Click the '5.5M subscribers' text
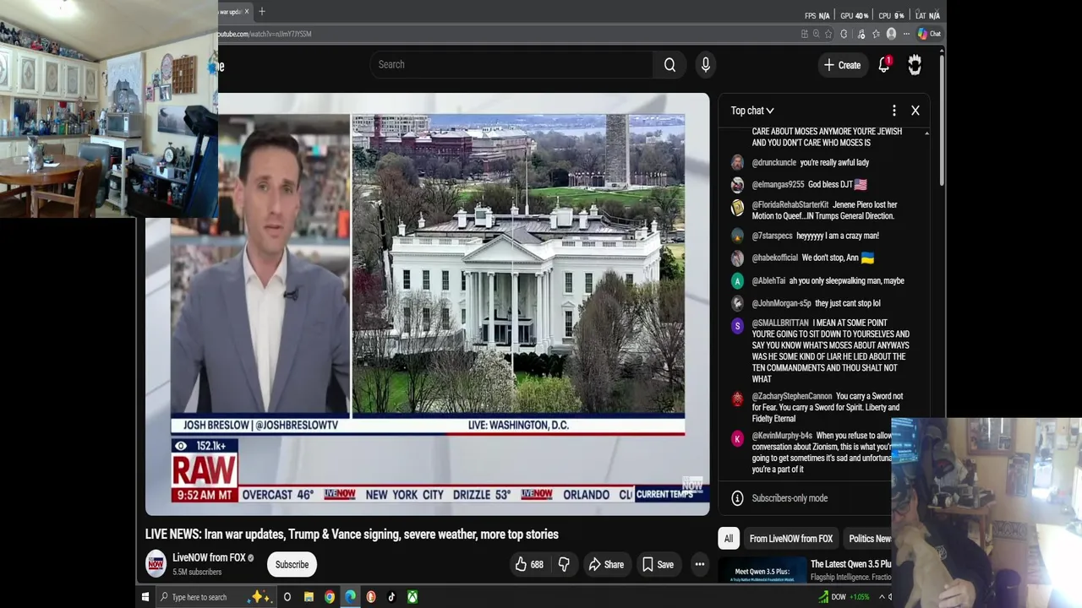Screen dimensions: 1082x608 pyautogui.click(x=197, y=573)
